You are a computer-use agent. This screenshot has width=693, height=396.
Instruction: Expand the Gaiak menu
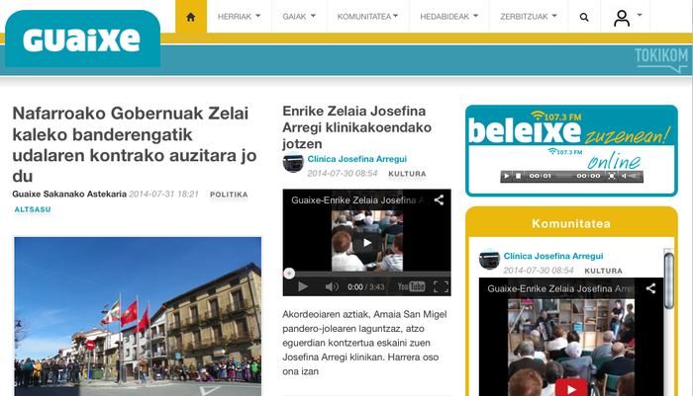tap(299, 17)
